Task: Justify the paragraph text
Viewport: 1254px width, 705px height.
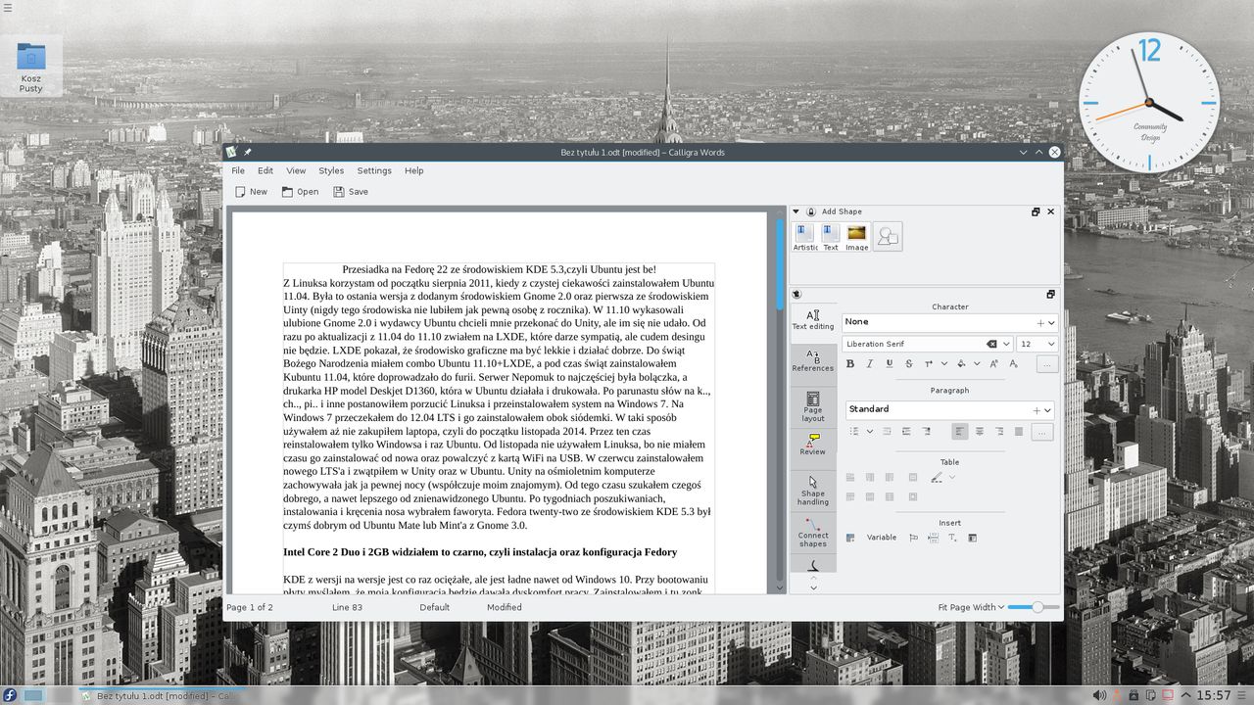Action: click(1019, 431)
